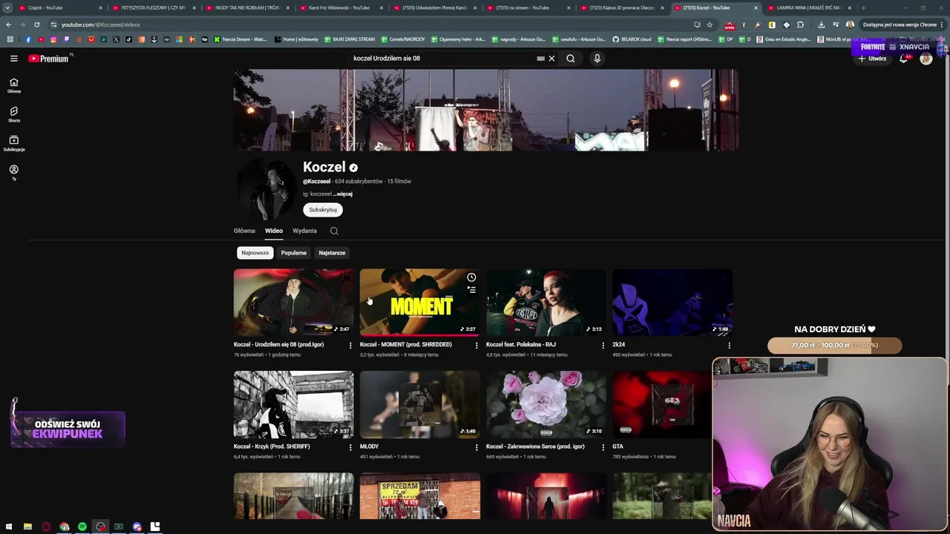Open the Główna home sidebar item
950x534 pixels.
[13, 86]
